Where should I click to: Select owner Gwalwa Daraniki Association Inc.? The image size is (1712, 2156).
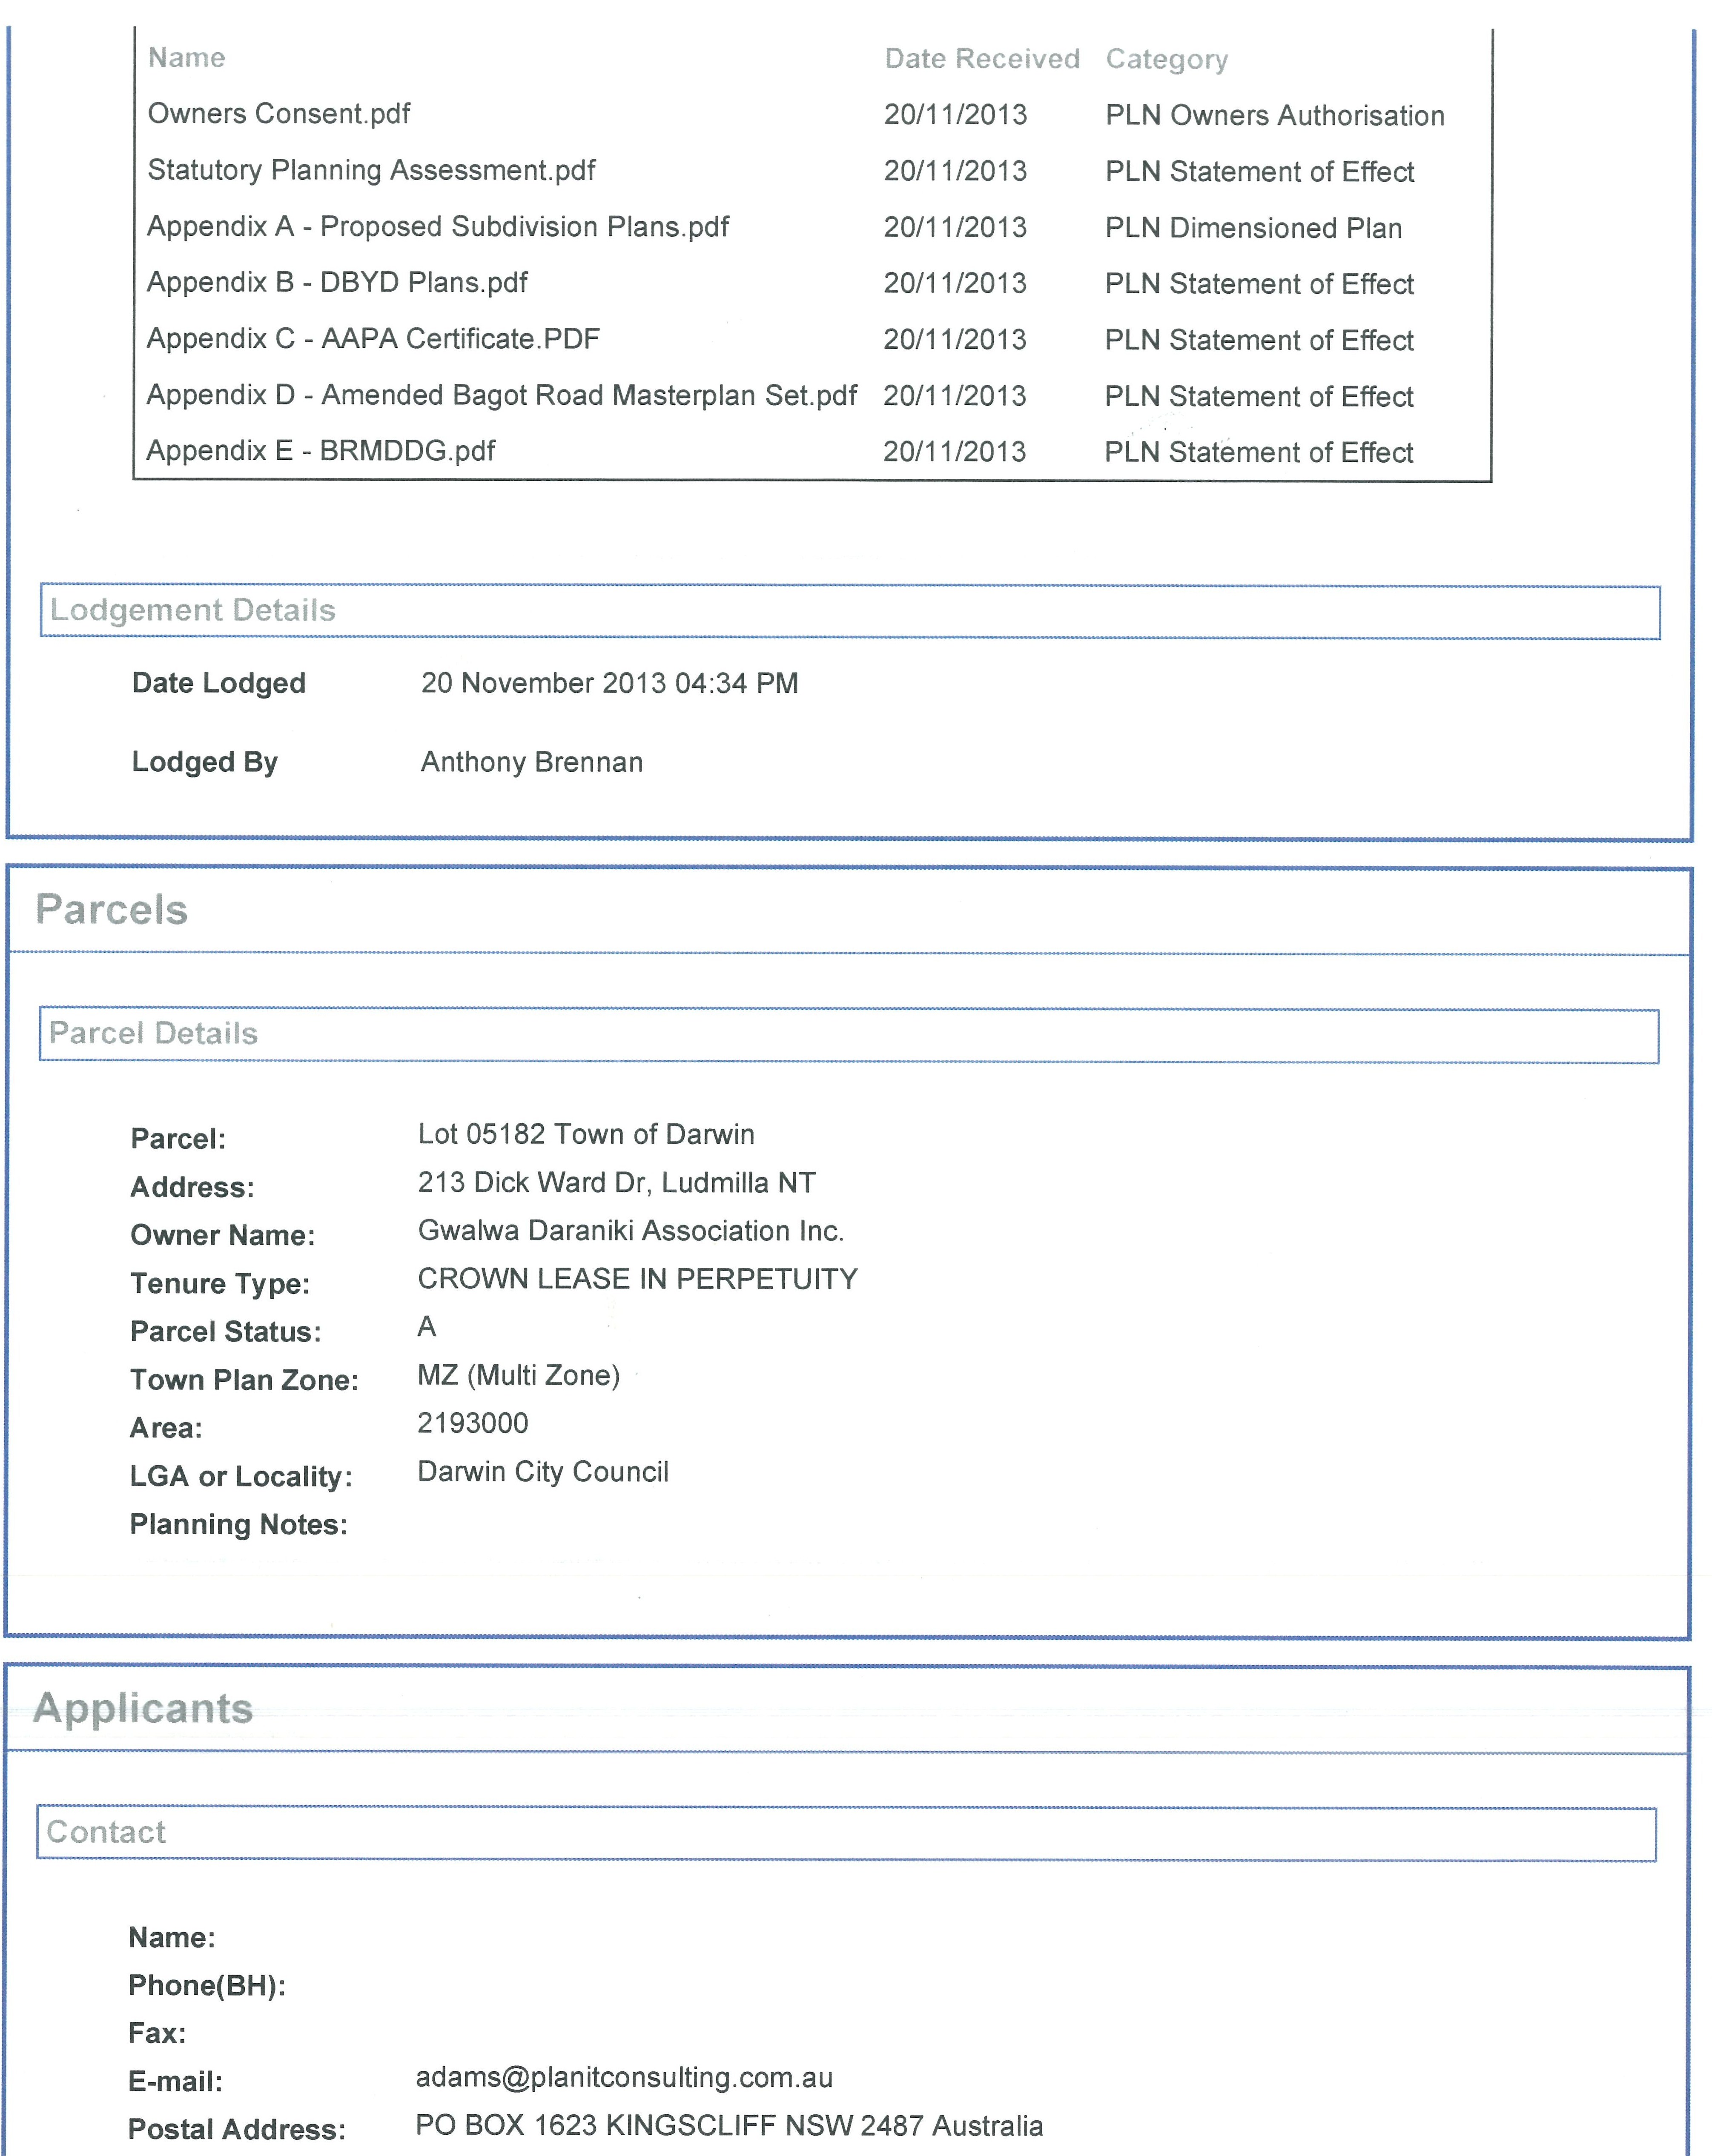coord(631,1231)
